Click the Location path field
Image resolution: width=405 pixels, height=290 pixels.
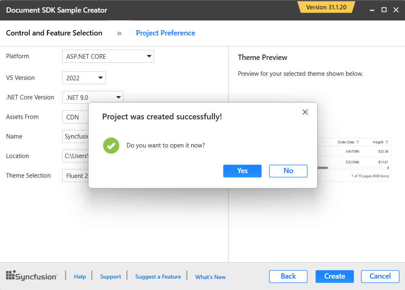tap(76, 156)
